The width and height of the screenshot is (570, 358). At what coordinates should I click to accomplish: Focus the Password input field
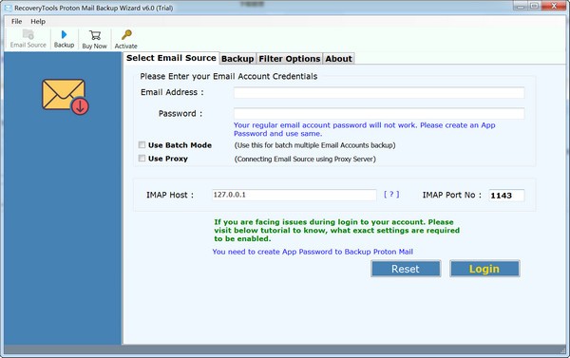pyautogui.click(x=379, y=113)
